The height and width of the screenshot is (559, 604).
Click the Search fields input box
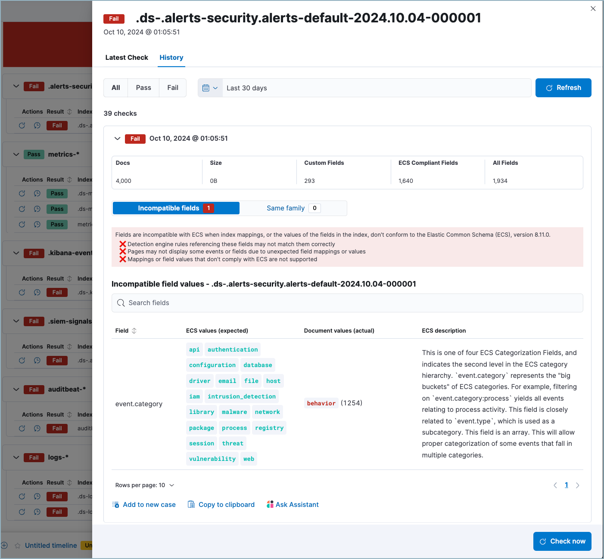pyautogui.click(x=347, y=303)
